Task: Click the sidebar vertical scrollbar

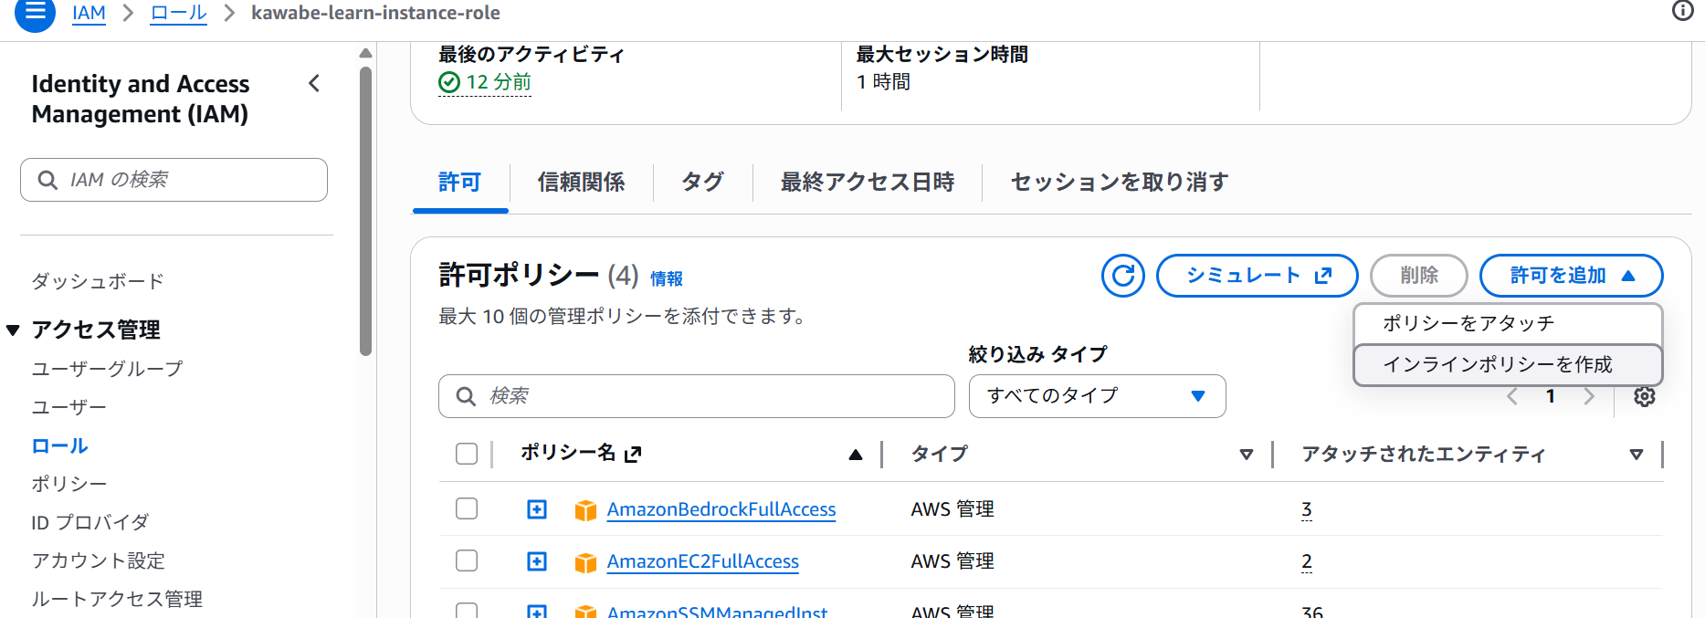Action: 365,209
